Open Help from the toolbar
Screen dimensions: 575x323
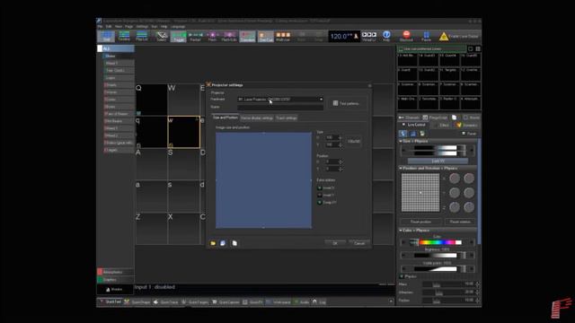[386, 36]
